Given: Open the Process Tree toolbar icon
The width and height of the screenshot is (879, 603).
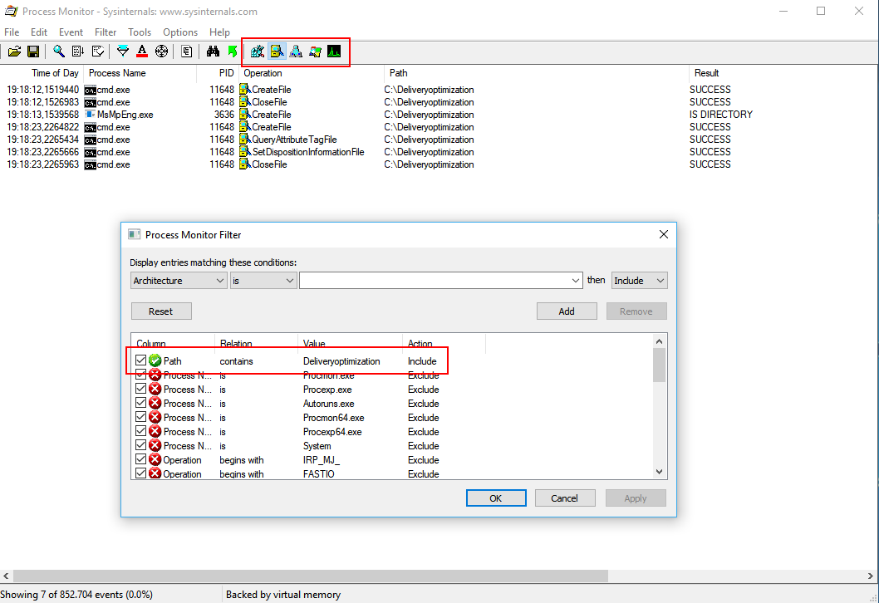Looking at the screenshot, I should pyautogui.click(x=187, y=51).
